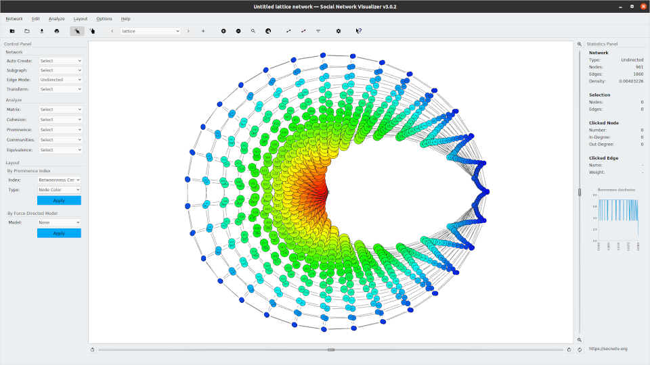
Task: Click the What's This help cursor icon
Action: [x=359, y=31]
